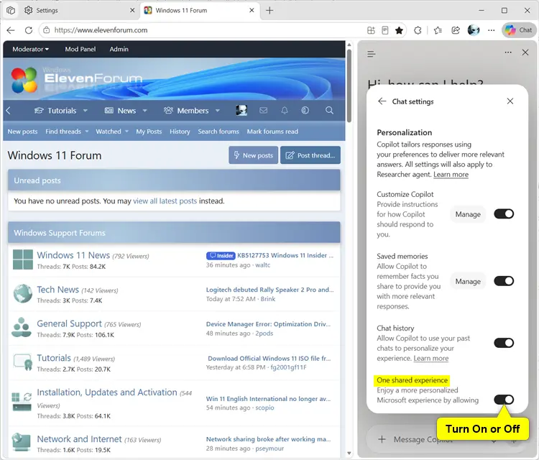The height and width of the screenshot is (460, 539).
Task: Open My Posts in sub-navigation
Action: (149, 132)
